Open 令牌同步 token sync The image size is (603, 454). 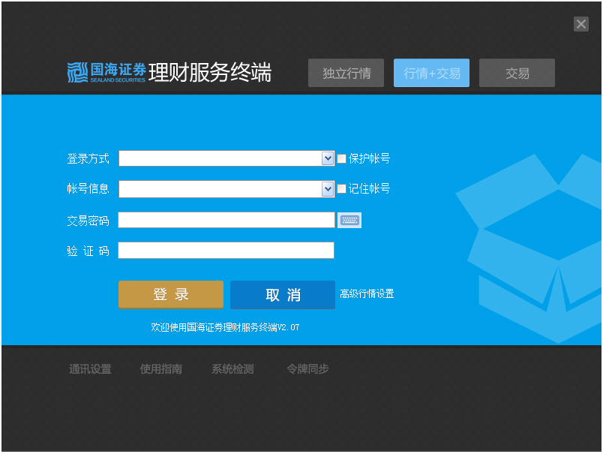(x=307, y=369)
